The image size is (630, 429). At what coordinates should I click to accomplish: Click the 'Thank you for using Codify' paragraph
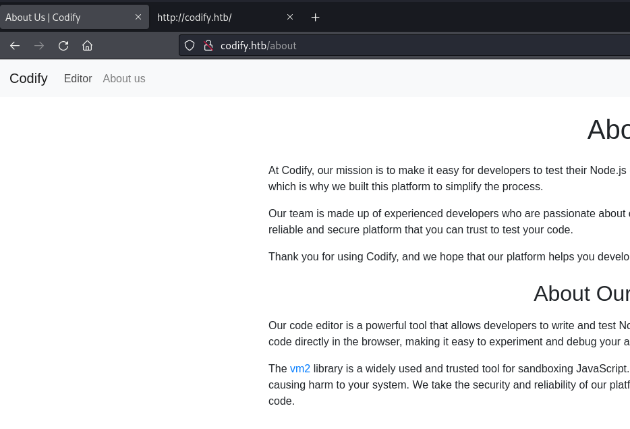(445, 256)
